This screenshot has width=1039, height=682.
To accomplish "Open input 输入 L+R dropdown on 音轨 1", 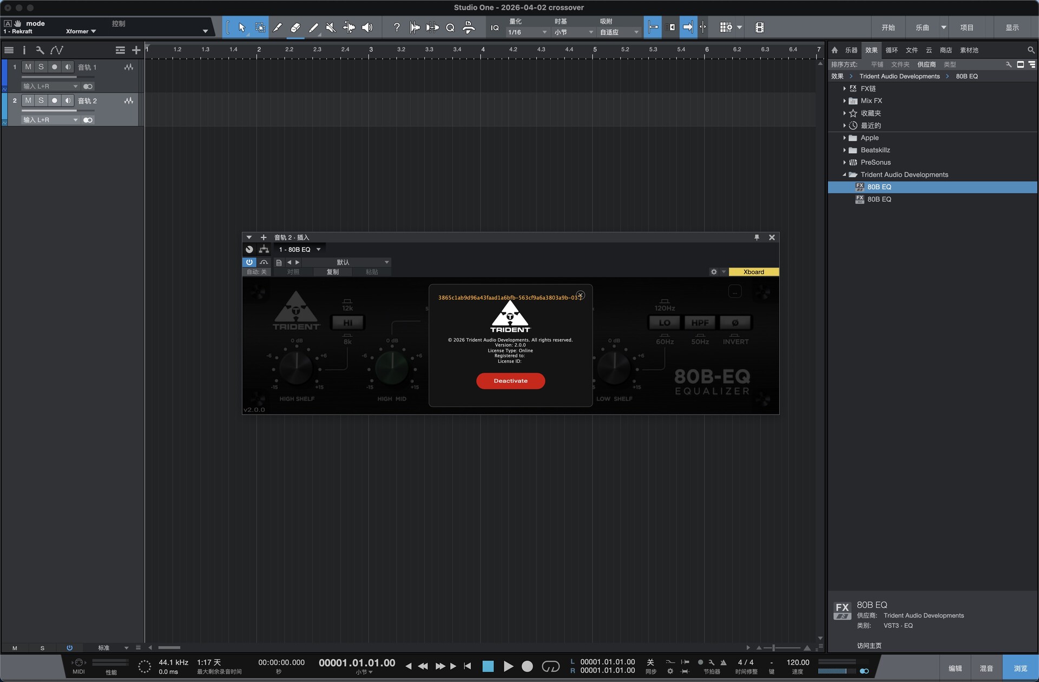I will [50, 87].
